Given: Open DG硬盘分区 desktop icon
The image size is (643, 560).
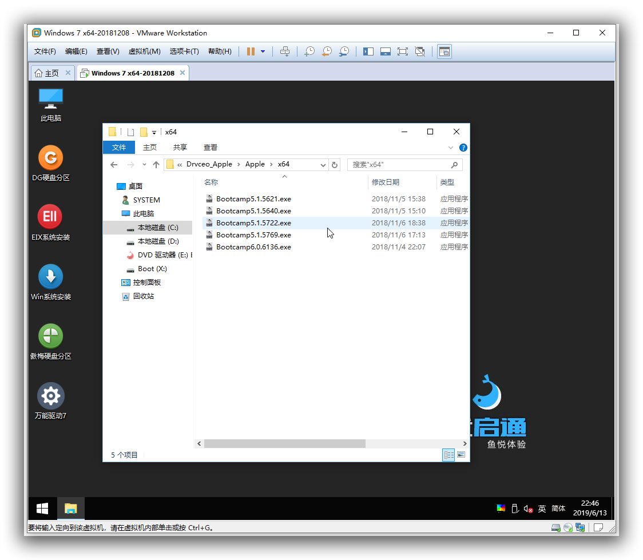Looking at the screenshot, I should [x=50, y=158].
